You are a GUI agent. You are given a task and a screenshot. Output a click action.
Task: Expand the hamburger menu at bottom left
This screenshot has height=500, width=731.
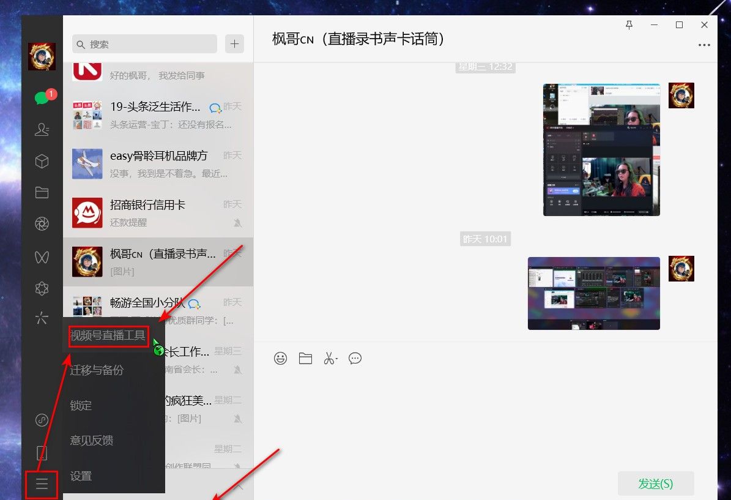click(x=42, y=483)
